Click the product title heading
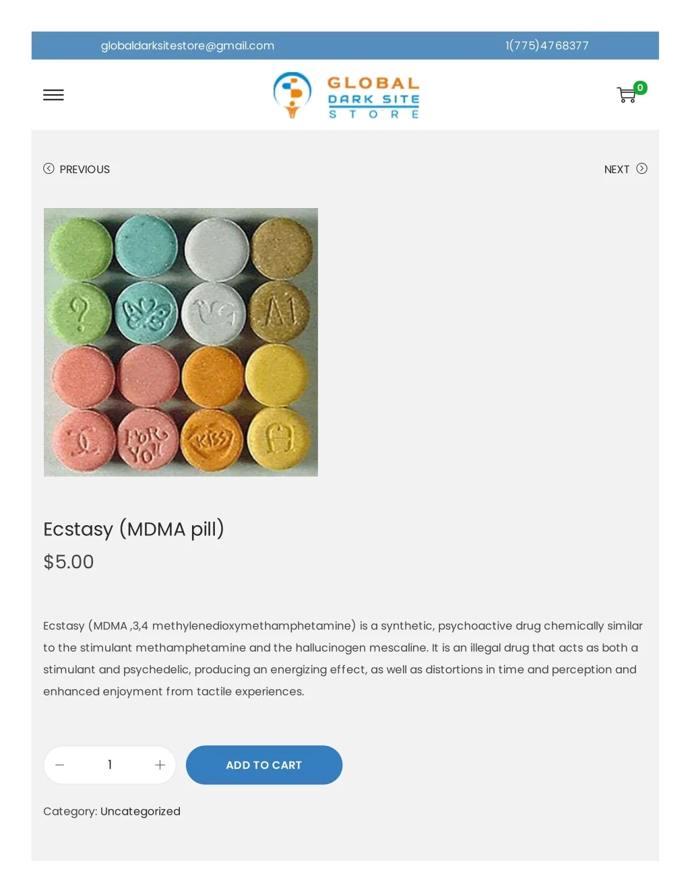The image size is (690, 892). 133,529
